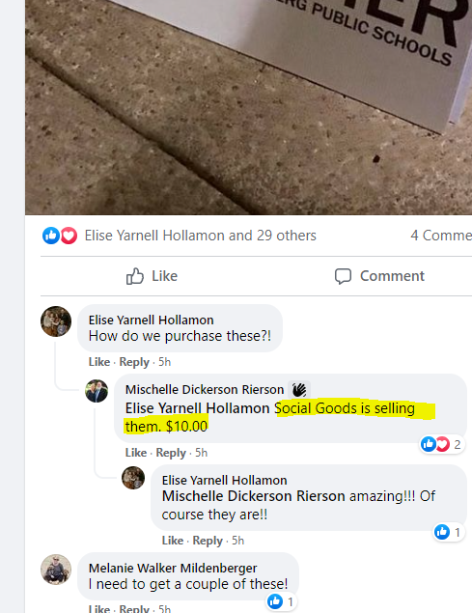
Task: Open the blue like reaction icon beside names
Action: 51,236
